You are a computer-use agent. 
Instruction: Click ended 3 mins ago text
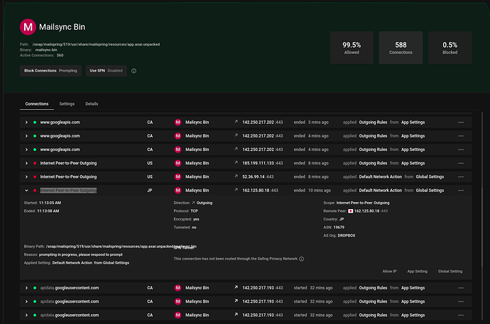(311, 122)
